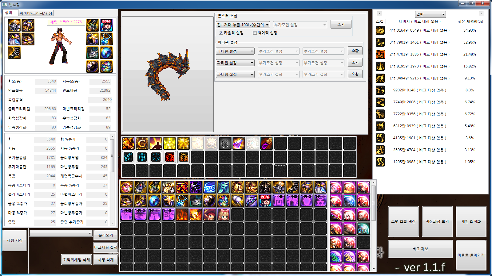Toggle the blue snowflake buff icon

point(156,157)
